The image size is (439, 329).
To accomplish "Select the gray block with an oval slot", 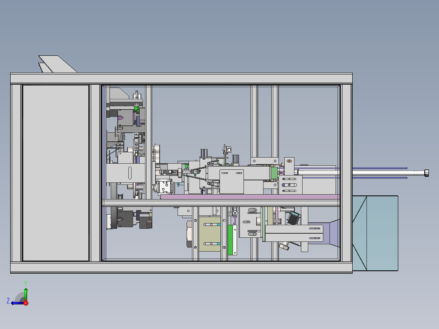I will click(125, 173).
